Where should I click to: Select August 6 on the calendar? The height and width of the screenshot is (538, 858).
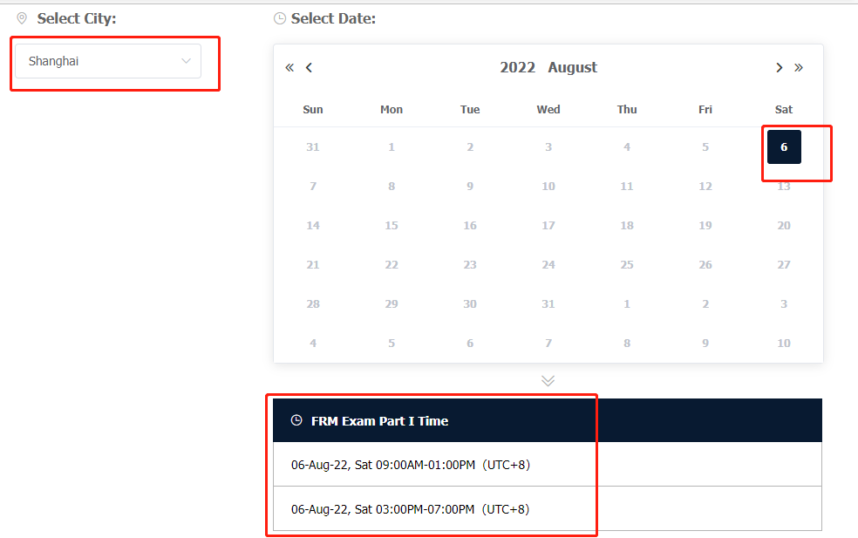[784, 147]
